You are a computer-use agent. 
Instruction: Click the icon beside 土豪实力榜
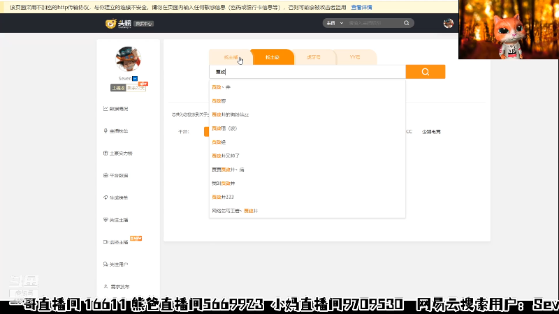[106, 153]
